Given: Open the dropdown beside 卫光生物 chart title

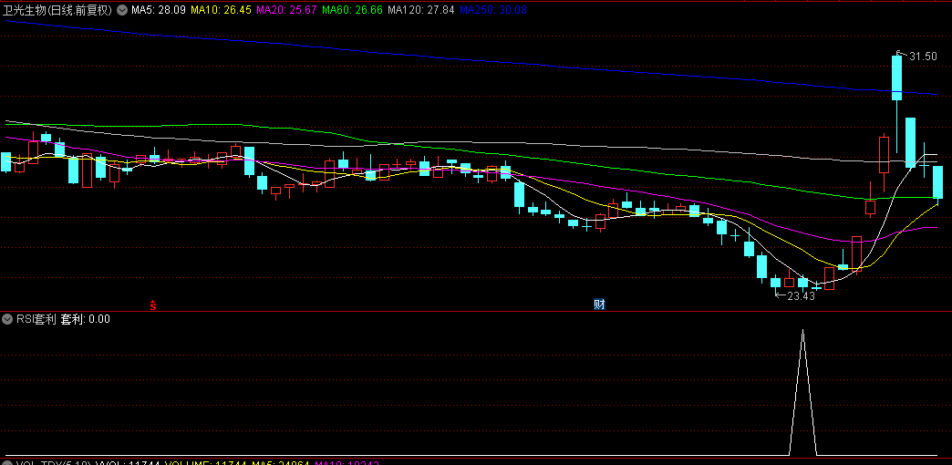Looking at the screenshot, I should 122,10.
